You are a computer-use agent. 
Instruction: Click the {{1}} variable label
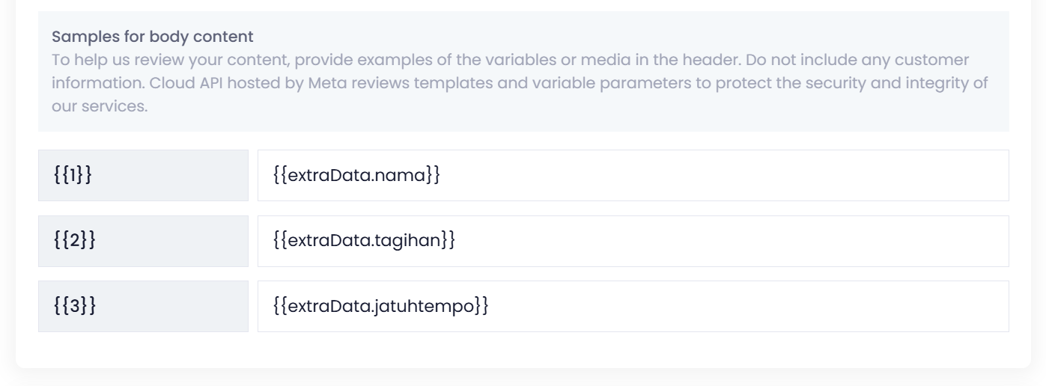click(x=143, y=176)
